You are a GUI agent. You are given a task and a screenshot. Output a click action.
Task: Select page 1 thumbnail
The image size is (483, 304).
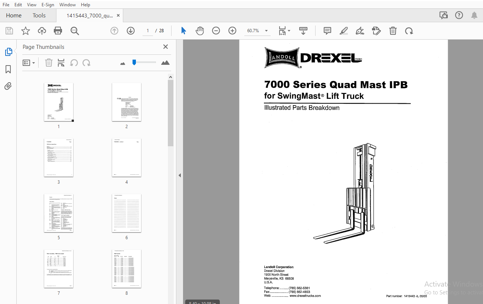pyautogui.click(x=59, y=102)
